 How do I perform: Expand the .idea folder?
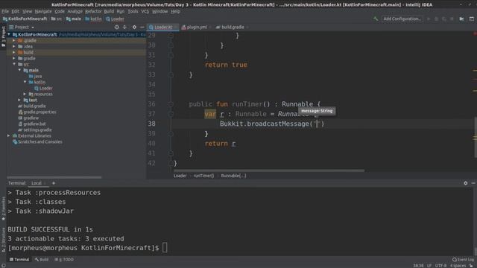14,46
